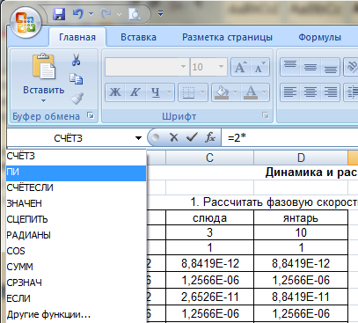Screen dimensions: 358x323
Task: Open the Шрифт dialog launcher
Action: coord(266,115)
